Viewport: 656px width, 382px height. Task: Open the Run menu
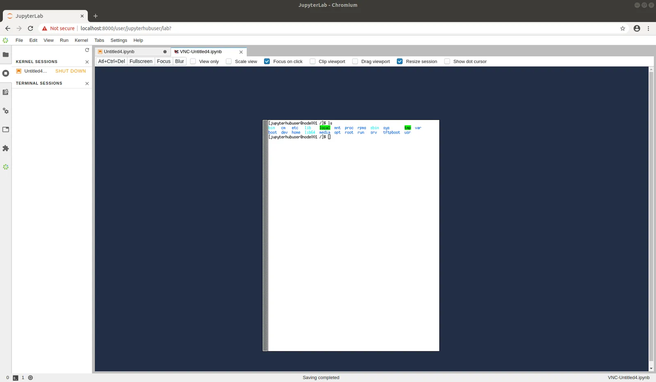pos(64,40)
